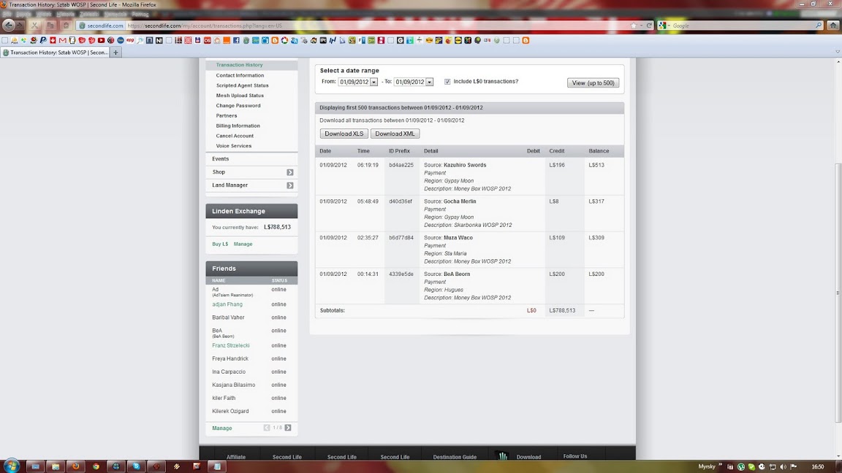Screen dimensions: 842x473
Task: Click Destination Guide in footer
Action: coord(455,457)
